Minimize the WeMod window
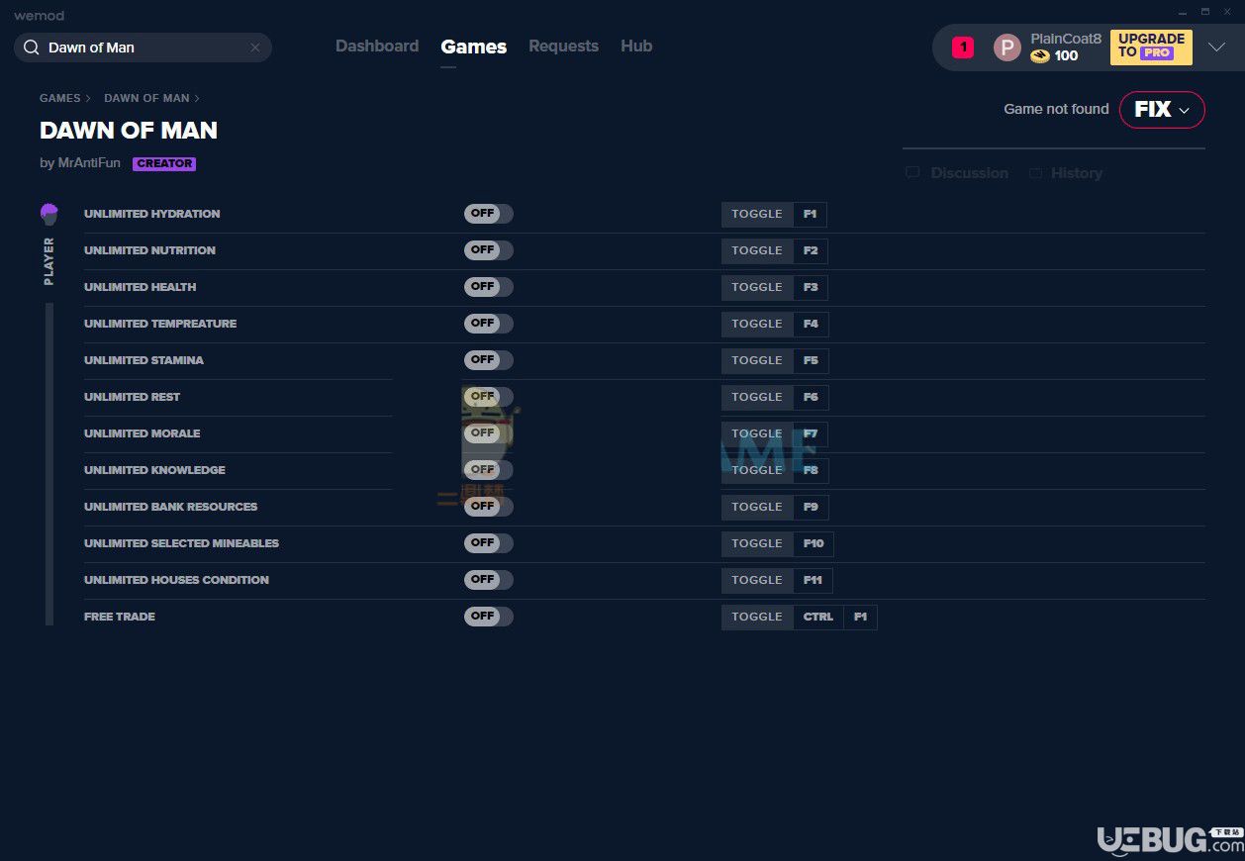This screenshot has height=861, width=1245. 1183,11
